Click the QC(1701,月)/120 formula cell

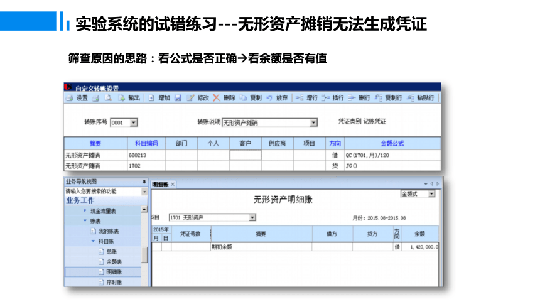[392, 155]
